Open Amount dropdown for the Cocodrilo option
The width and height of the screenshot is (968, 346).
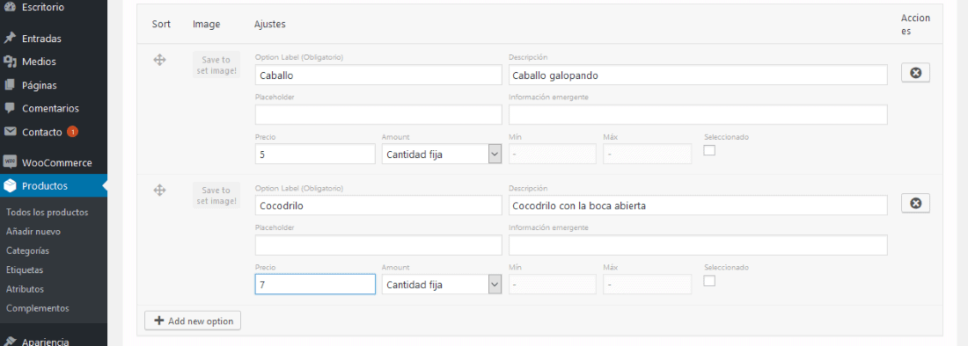point(442,285)
